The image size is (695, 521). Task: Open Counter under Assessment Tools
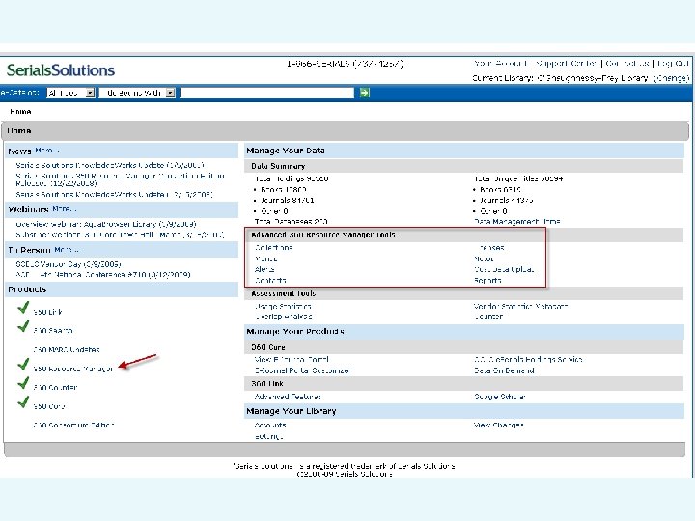click(x=488, y=316)
